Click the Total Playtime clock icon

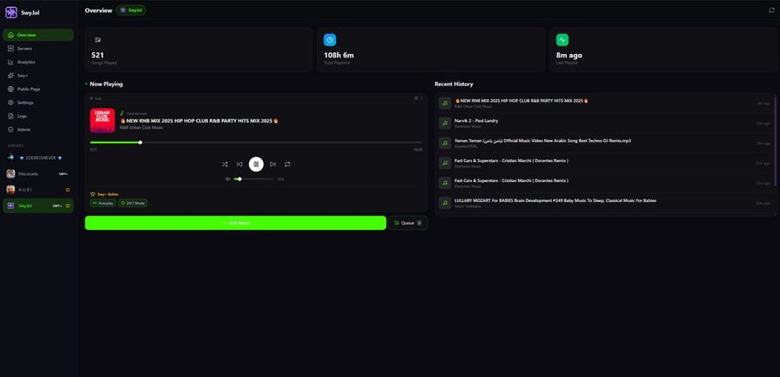click(x=330, y=39)
